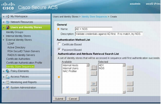Click the Name input field
This screenshot has height=104, width=161.
pos(94,29)
